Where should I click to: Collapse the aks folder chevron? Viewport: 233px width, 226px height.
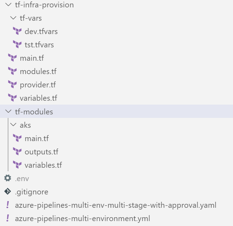[x=13, y=125]
